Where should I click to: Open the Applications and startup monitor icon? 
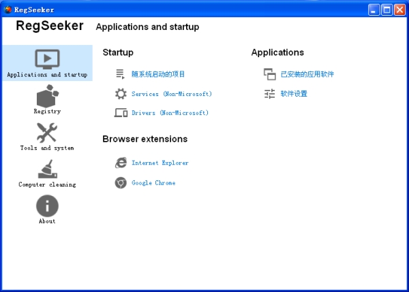click(47, 59)
